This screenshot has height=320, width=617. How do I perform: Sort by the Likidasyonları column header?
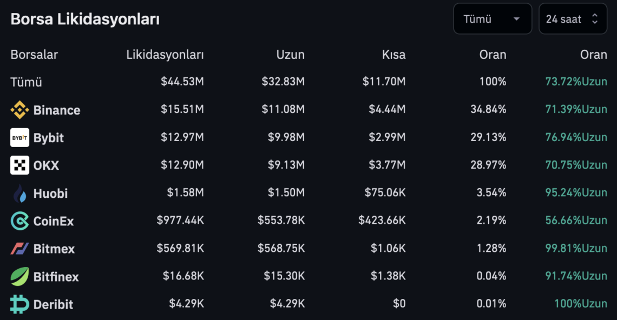click(165, 55)
